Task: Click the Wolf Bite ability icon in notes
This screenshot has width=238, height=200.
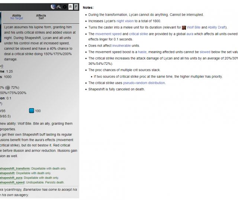Action: [184, 28]
